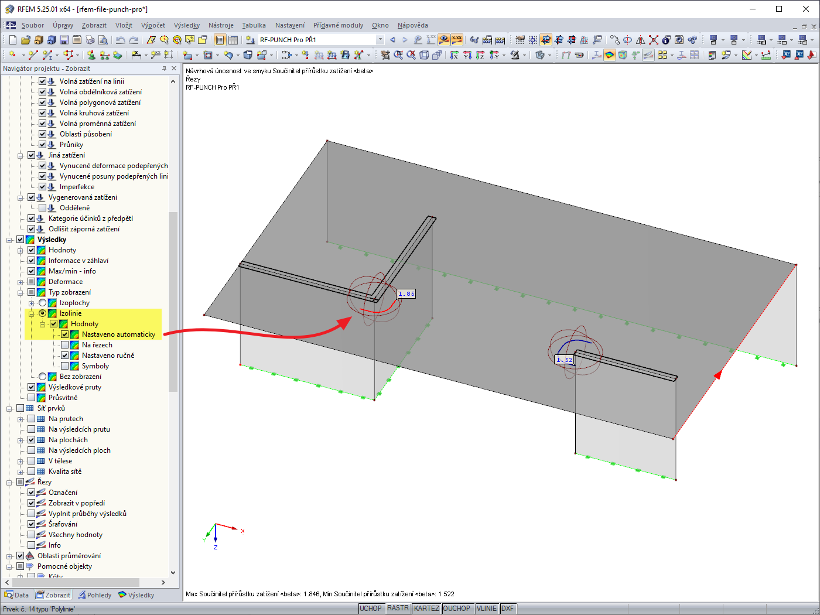Collapse the 'Síť prvků' tree node
820x615 pixels.
[x=9, y=408]
